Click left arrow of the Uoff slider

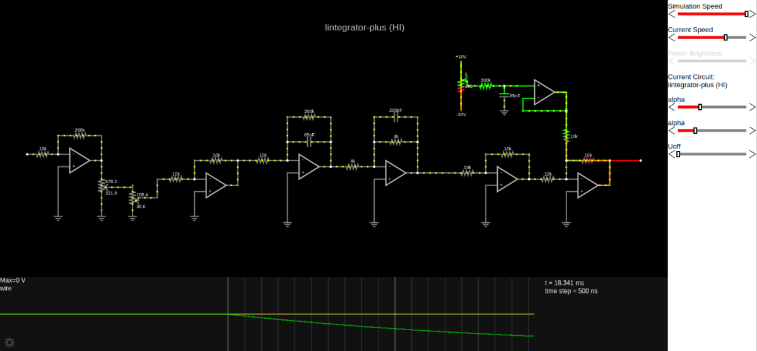[x=672, y=154]
